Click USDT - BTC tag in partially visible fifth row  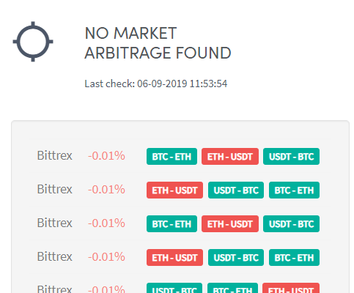click(174, 288)
